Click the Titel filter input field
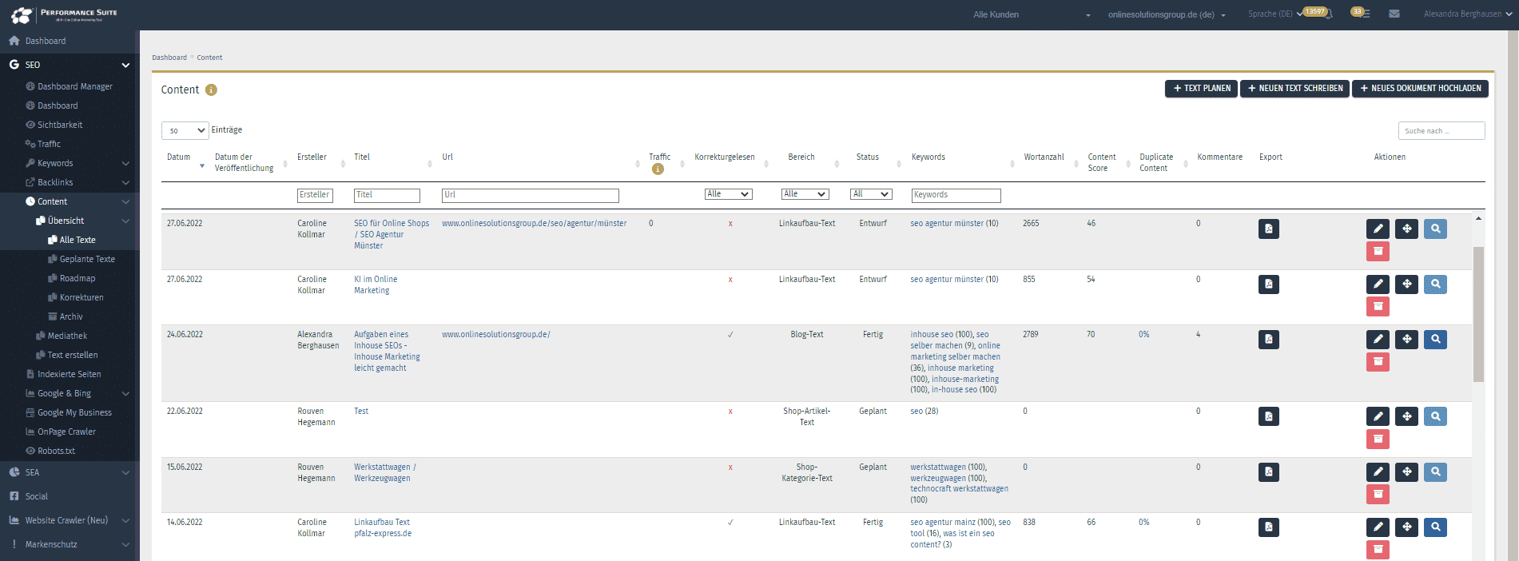1519x561 pixels. point(387,195)
